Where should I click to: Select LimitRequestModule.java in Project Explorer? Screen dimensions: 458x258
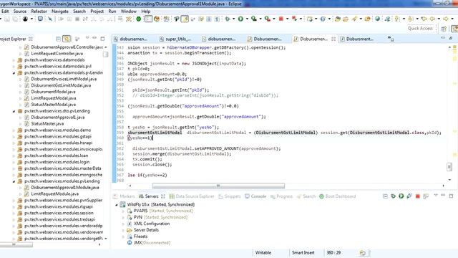(x=54, y=194)
